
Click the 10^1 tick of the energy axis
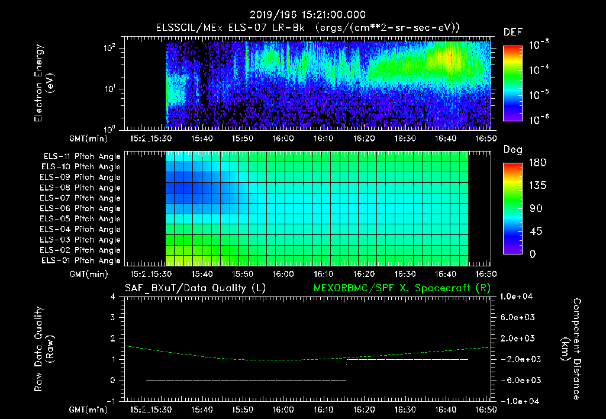coord(110,89)
